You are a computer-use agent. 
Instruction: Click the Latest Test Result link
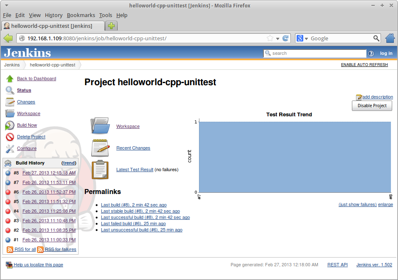pos(135,169)
